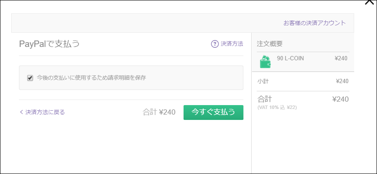Go back via 決済方法に戻る link
377x174 pixels.
click(45, 112)
